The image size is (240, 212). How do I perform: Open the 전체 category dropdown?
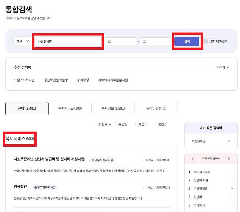(22, 41)
